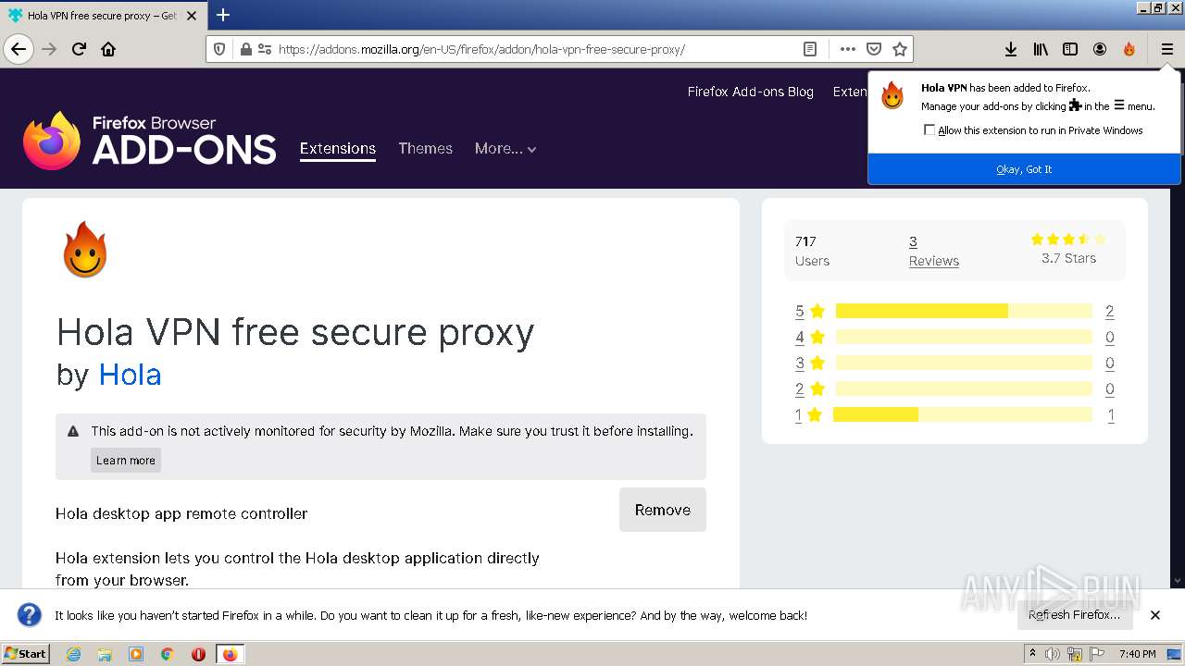1185x666 pixels.
Task: Open Firefox Add-ons Blog link
Action: (x=751, y=92)
